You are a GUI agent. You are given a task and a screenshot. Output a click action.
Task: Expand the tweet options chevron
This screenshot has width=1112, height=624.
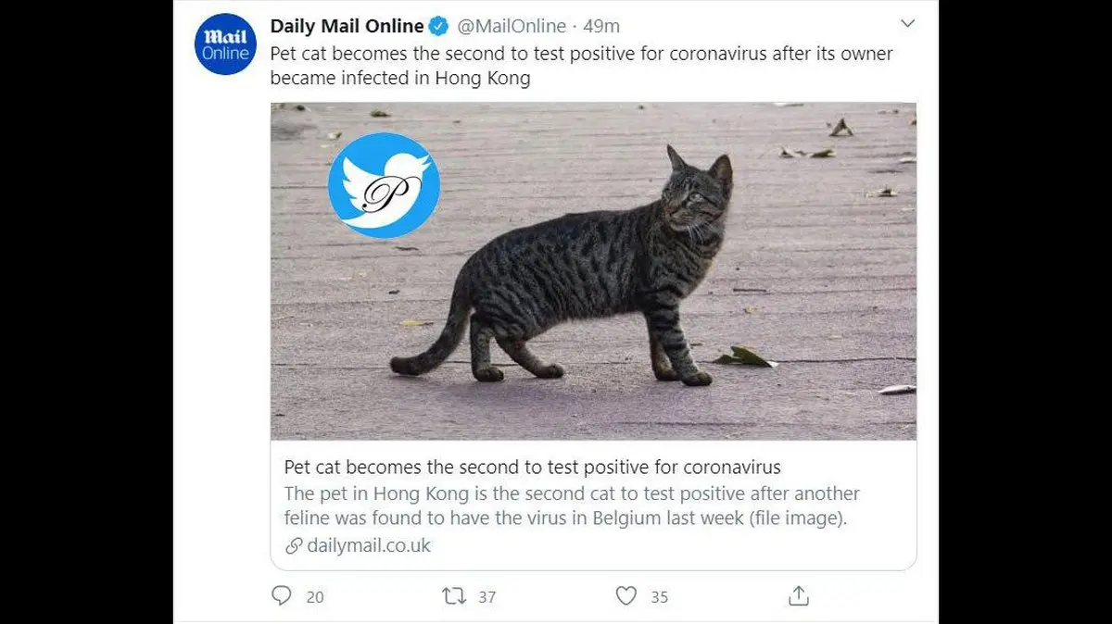coord(907,24)
